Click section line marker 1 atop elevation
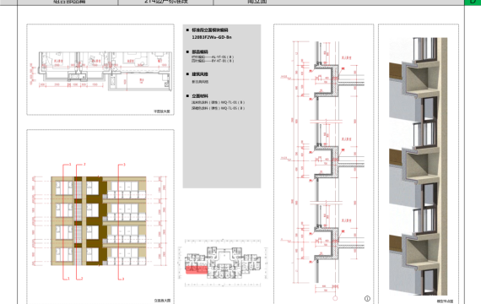This screenshot has height=304, width=481. coord(70,165)
